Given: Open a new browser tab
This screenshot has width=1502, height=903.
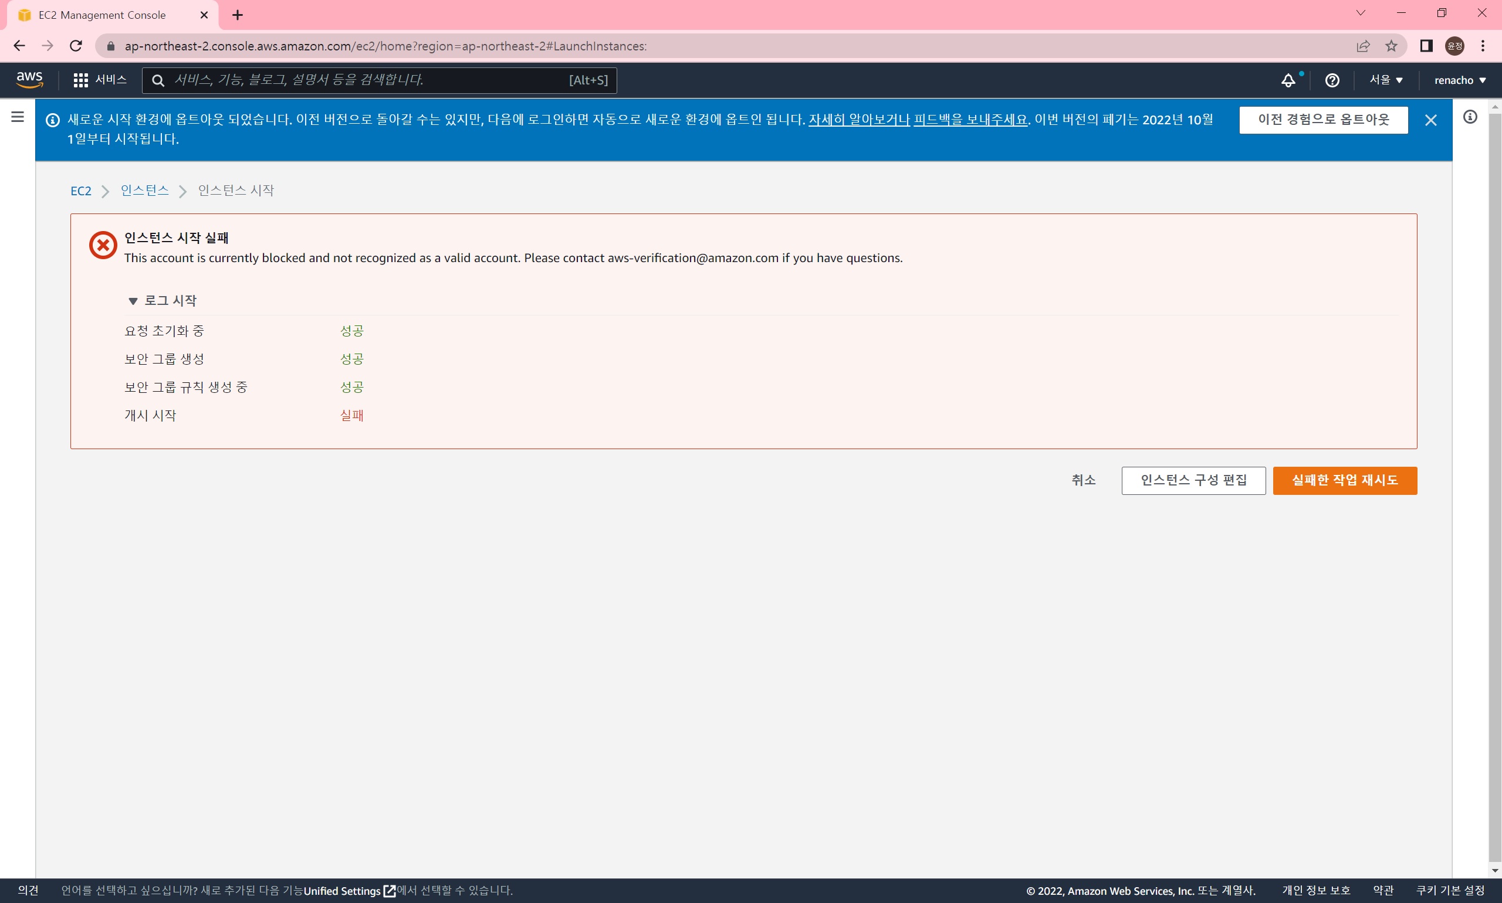Looking at the screenshot, I should pyautogui.click(x=238, y=15).
